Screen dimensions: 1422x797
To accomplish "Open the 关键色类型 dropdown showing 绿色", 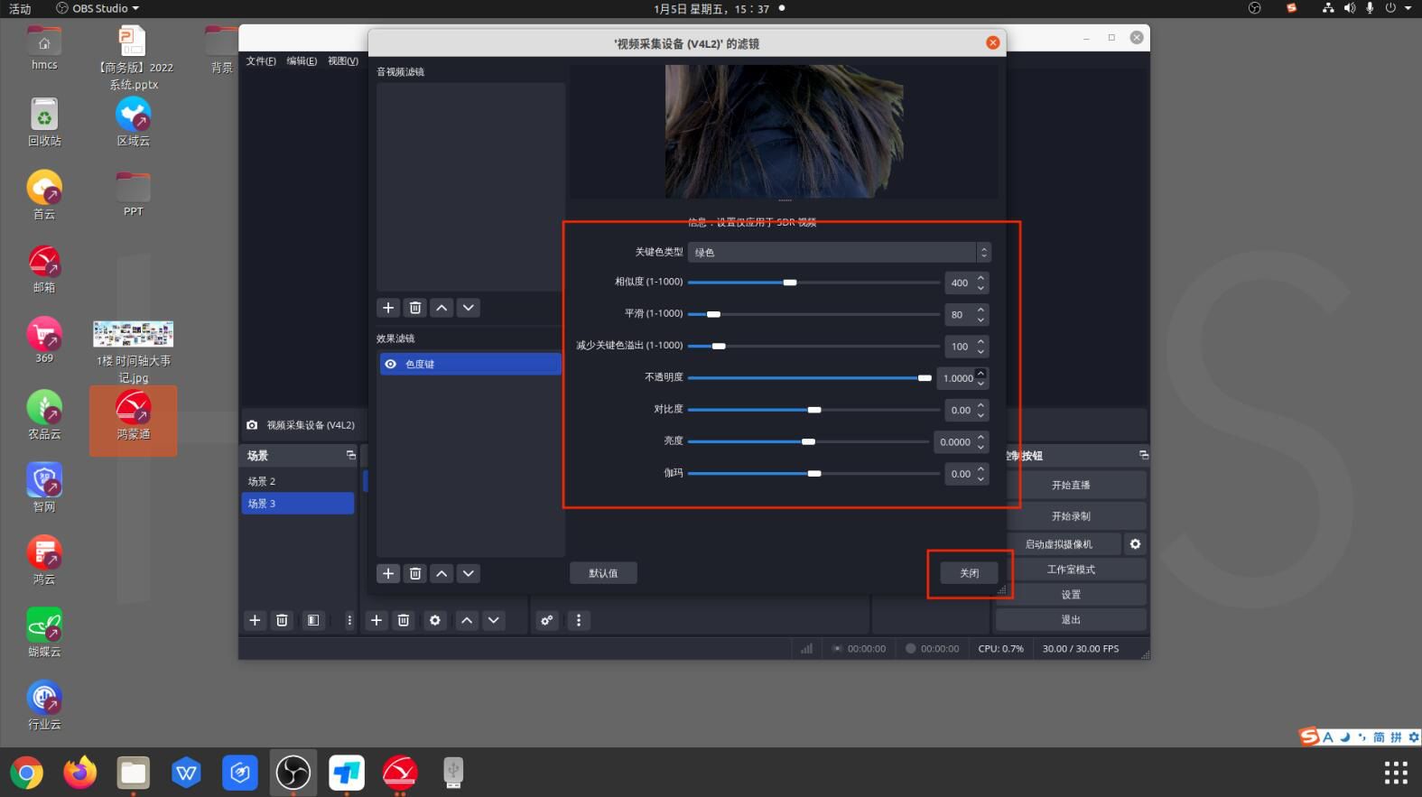I will 838,253.
